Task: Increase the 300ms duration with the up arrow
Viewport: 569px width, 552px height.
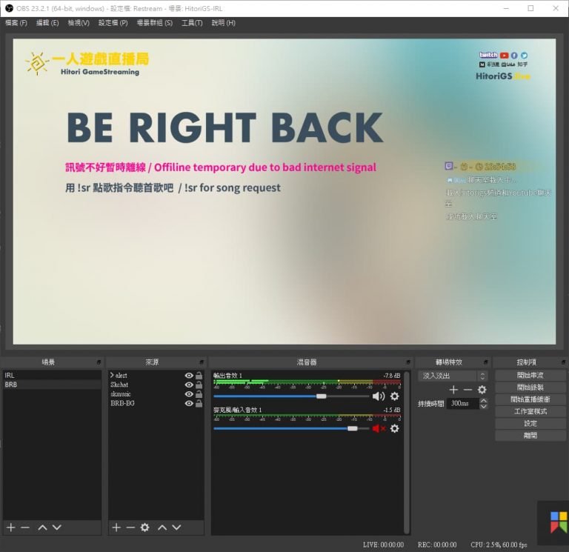Action: point(483,401)
